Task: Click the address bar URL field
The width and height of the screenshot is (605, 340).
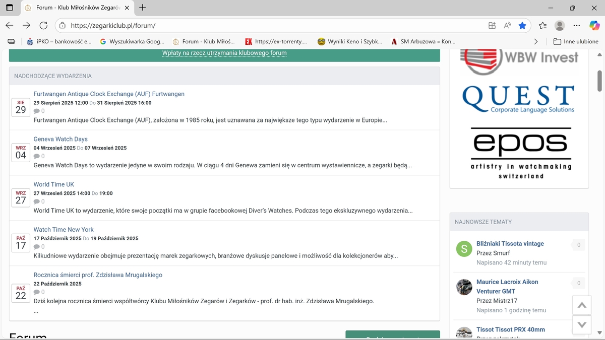Action: (x=272, y=26)
